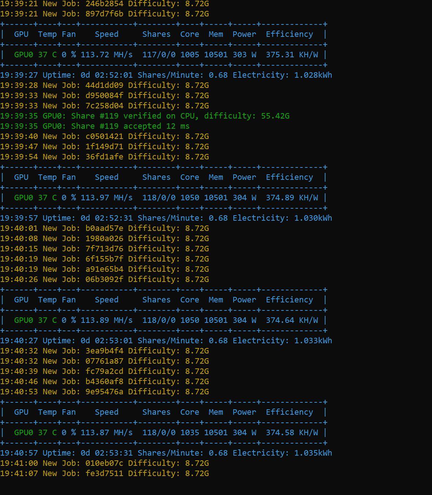Viewport: 432px width, 495px height.
Task: Click New Job b4360af8 line
Action: [104, 382]
